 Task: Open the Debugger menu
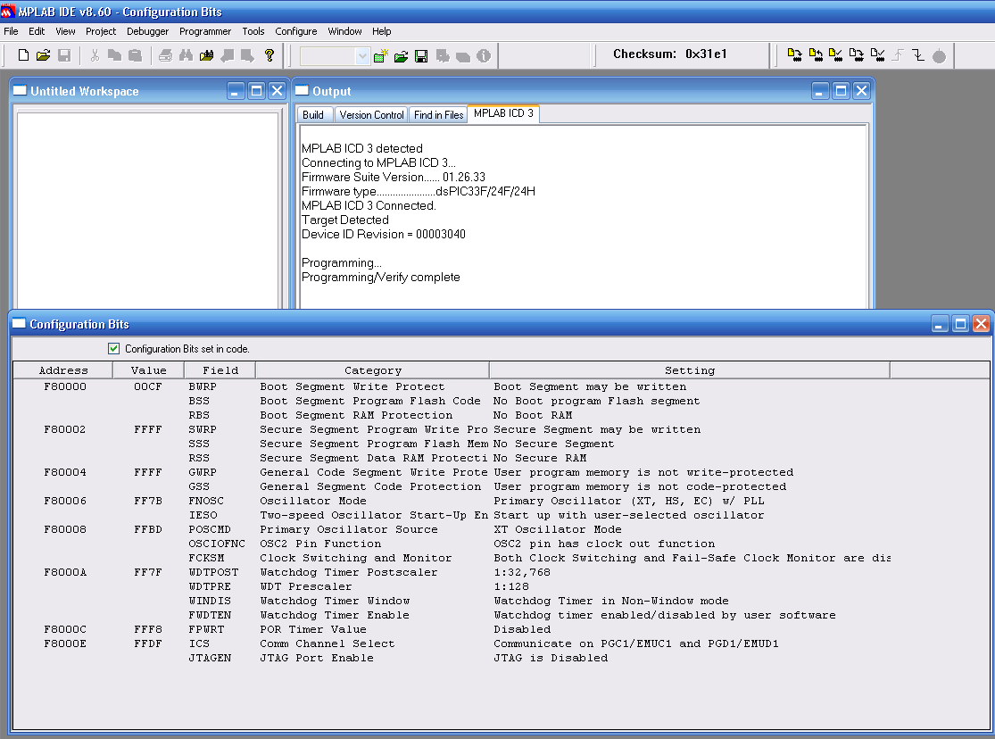[148, 31]
